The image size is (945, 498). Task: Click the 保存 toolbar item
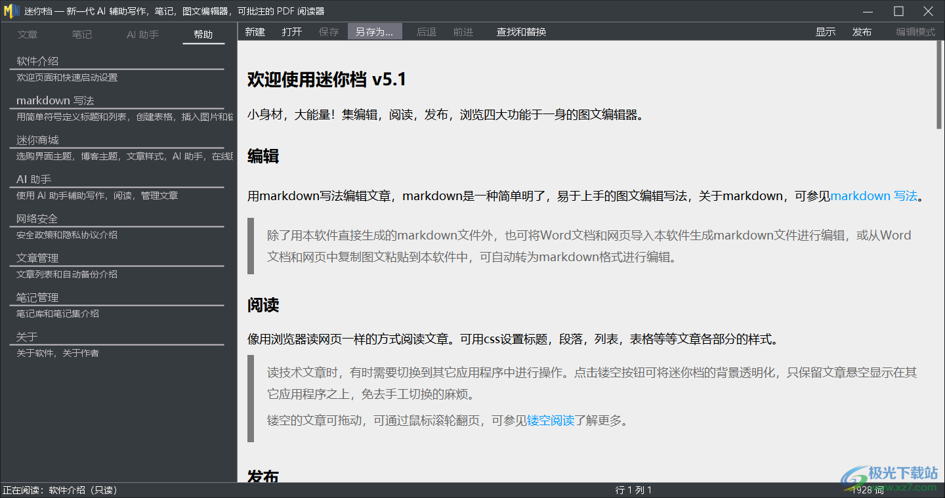329,31
